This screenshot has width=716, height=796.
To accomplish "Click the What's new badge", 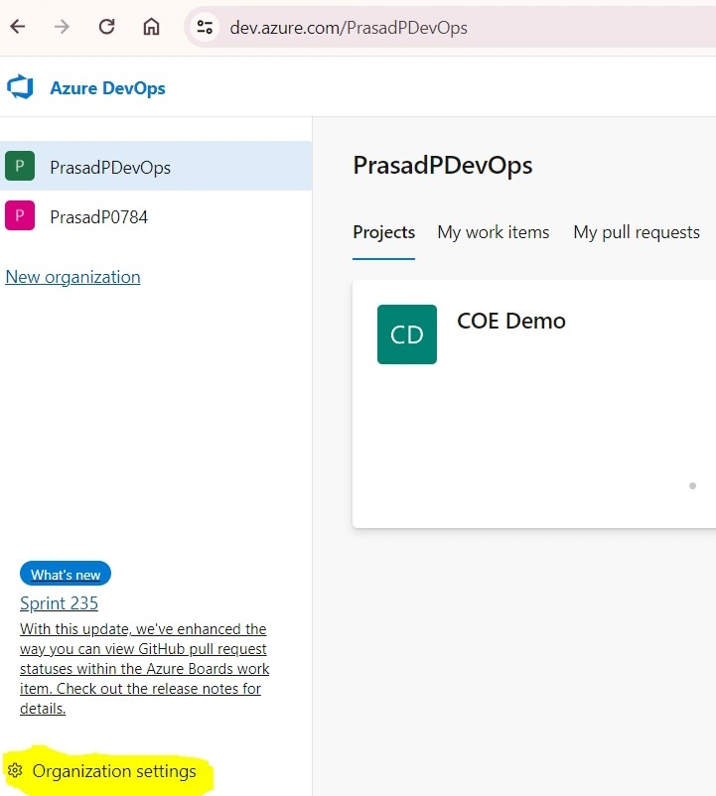I will tap(66, 574).
